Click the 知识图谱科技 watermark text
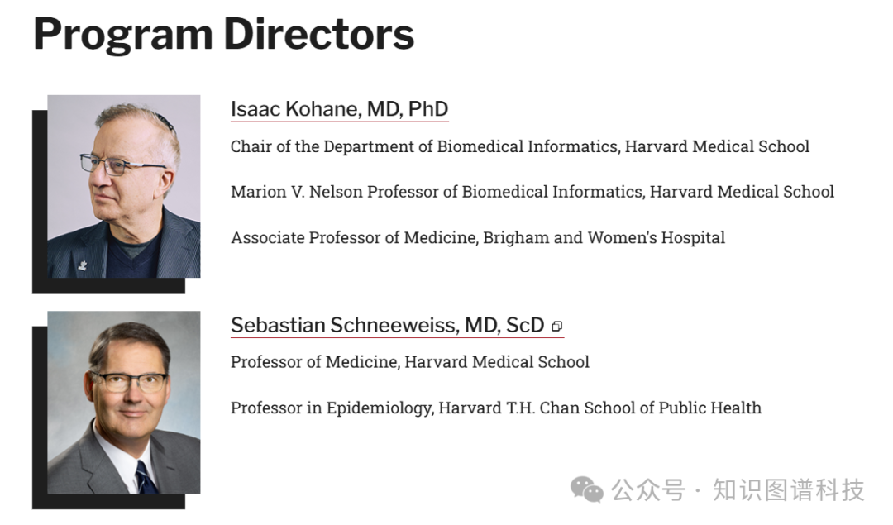 tap(789, 490)
